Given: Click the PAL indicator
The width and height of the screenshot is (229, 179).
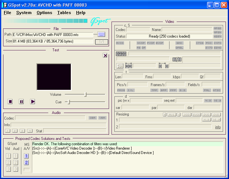Looking at the screenshot, I should coord(207,90).
